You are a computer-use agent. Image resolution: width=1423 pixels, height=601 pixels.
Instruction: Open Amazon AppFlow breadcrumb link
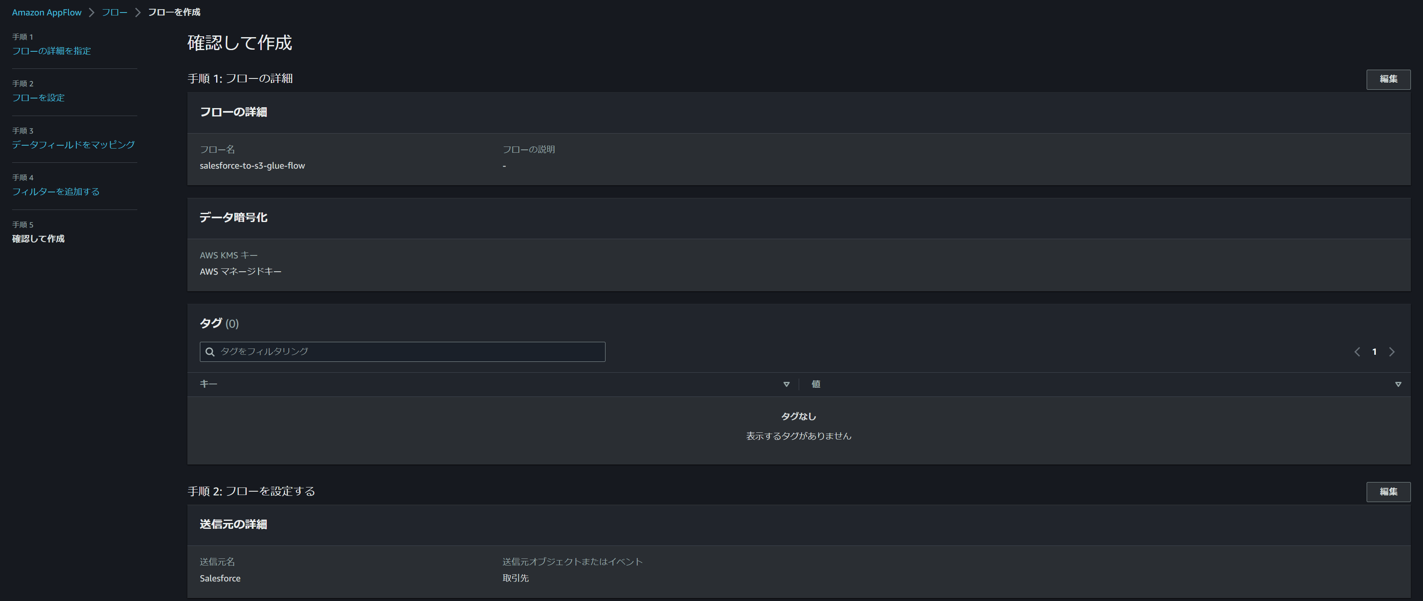tap(46, 12)
